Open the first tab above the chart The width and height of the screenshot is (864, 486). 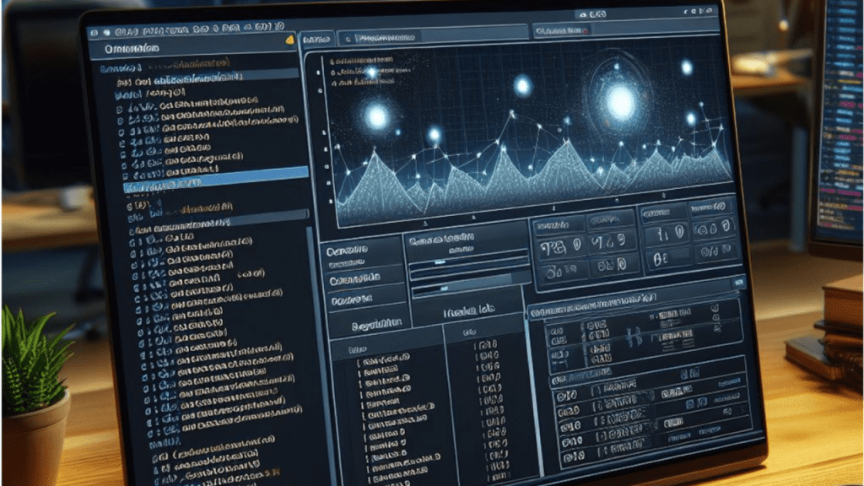pyautogui.click(x=315, y=40)
